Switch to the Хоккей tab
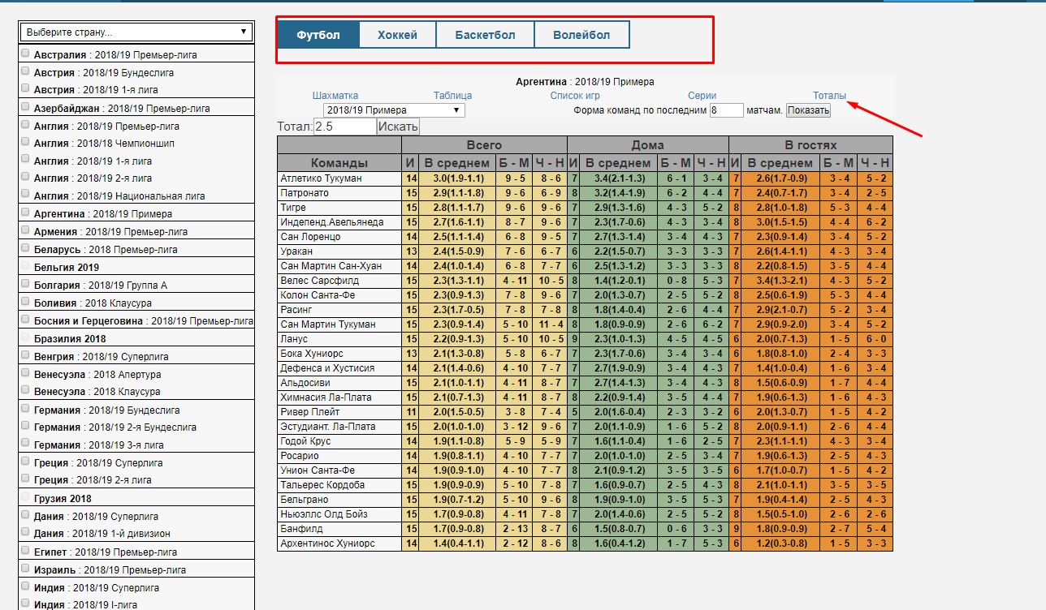The width and height of the screenshot is (1046, 610). [x=397, y=35]
